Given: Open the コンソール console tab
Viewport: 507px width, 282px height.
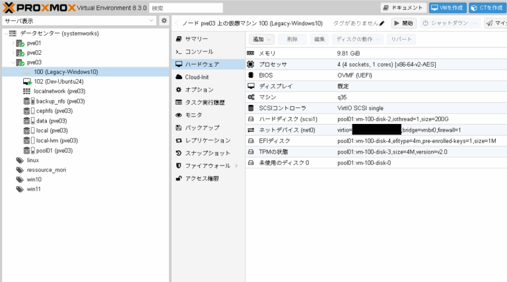Looking at the screenshot, I should [208, 51].
